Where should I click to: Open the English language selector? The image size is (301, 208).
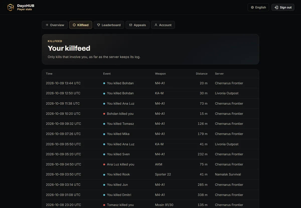(258, 7)
